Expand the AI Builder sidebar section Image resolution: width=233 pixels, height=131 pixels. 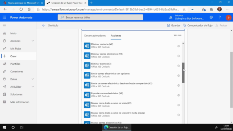point(33,87)
